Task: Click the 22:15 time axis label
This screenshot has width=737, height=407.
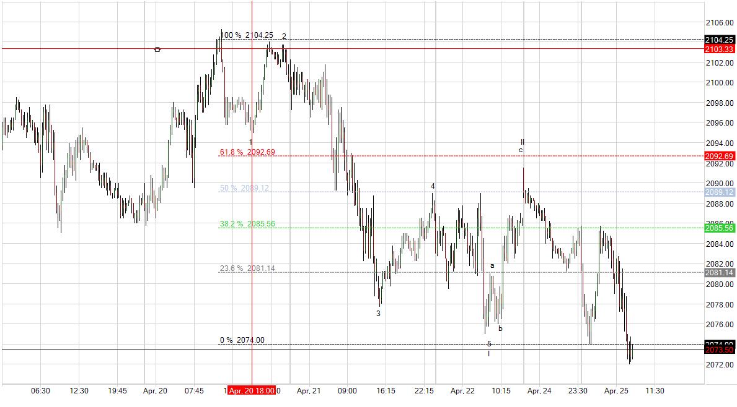Action: point(425,391)
